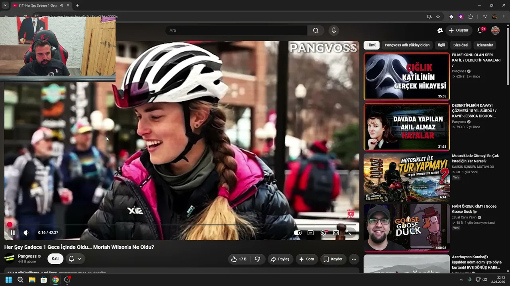
Task: Dislike the video
Action: pyautogui.click(x=257, y=259)
